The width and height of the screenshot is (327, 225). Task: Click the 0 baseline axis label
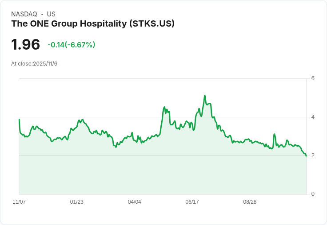pos(313,194)
